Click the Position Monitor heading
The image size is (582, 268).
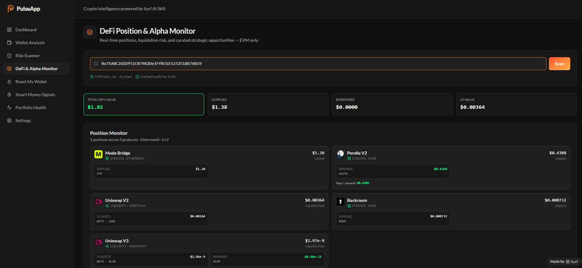coord(109,133)
